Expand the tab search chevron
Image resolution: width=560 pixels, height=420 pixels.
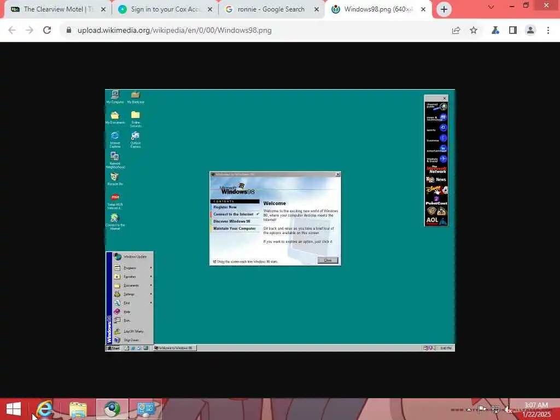[x=491, y=7]
